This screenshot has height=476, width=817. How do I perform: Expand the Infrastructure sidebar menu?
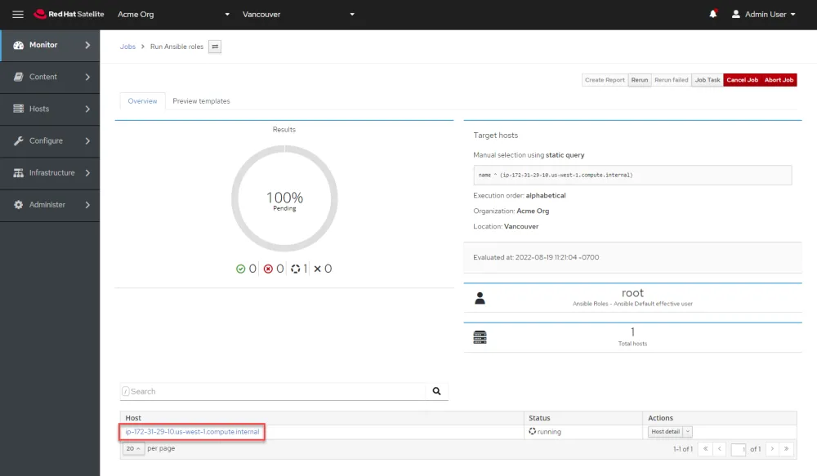pos(50,173)
